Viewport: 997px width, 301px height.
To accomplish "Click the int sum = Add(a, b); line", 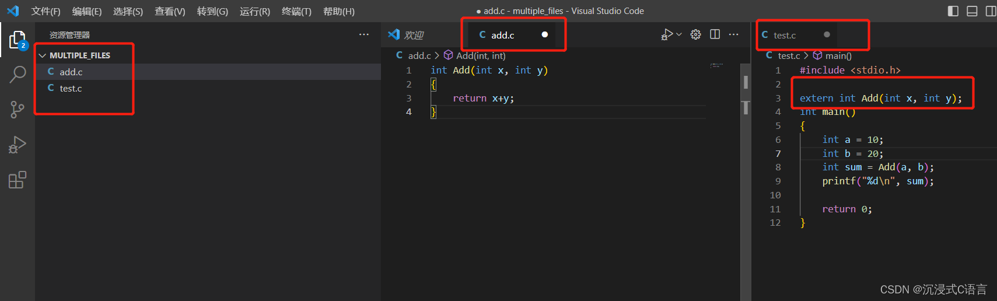I will tap(878, 167).
